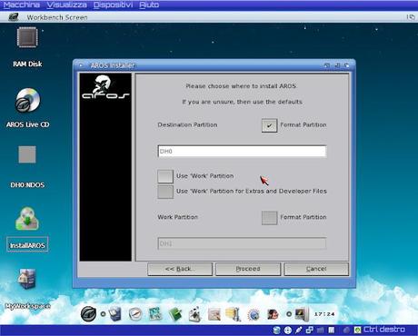Toggle Use 'Work' Partition for Extras and Developer Files
418x336 pixels.
pyautogui.click(x=165, y=192)
